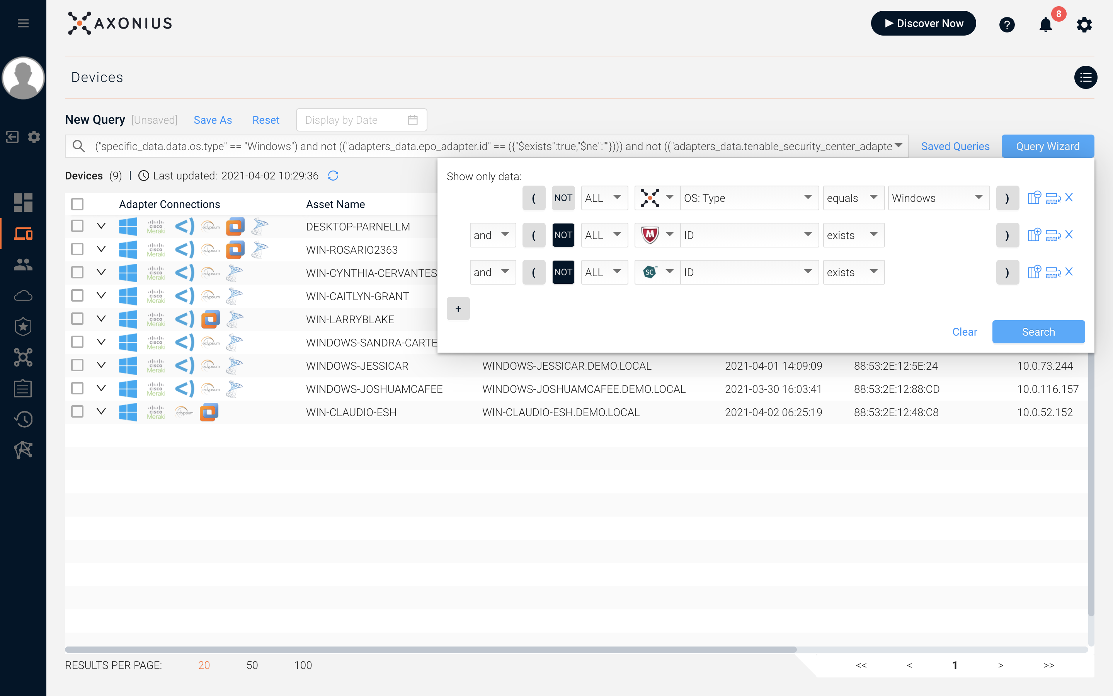
Task: Check the DESKTOP-PARNELLM row checkbox
Action: click(x=77, y=226)
